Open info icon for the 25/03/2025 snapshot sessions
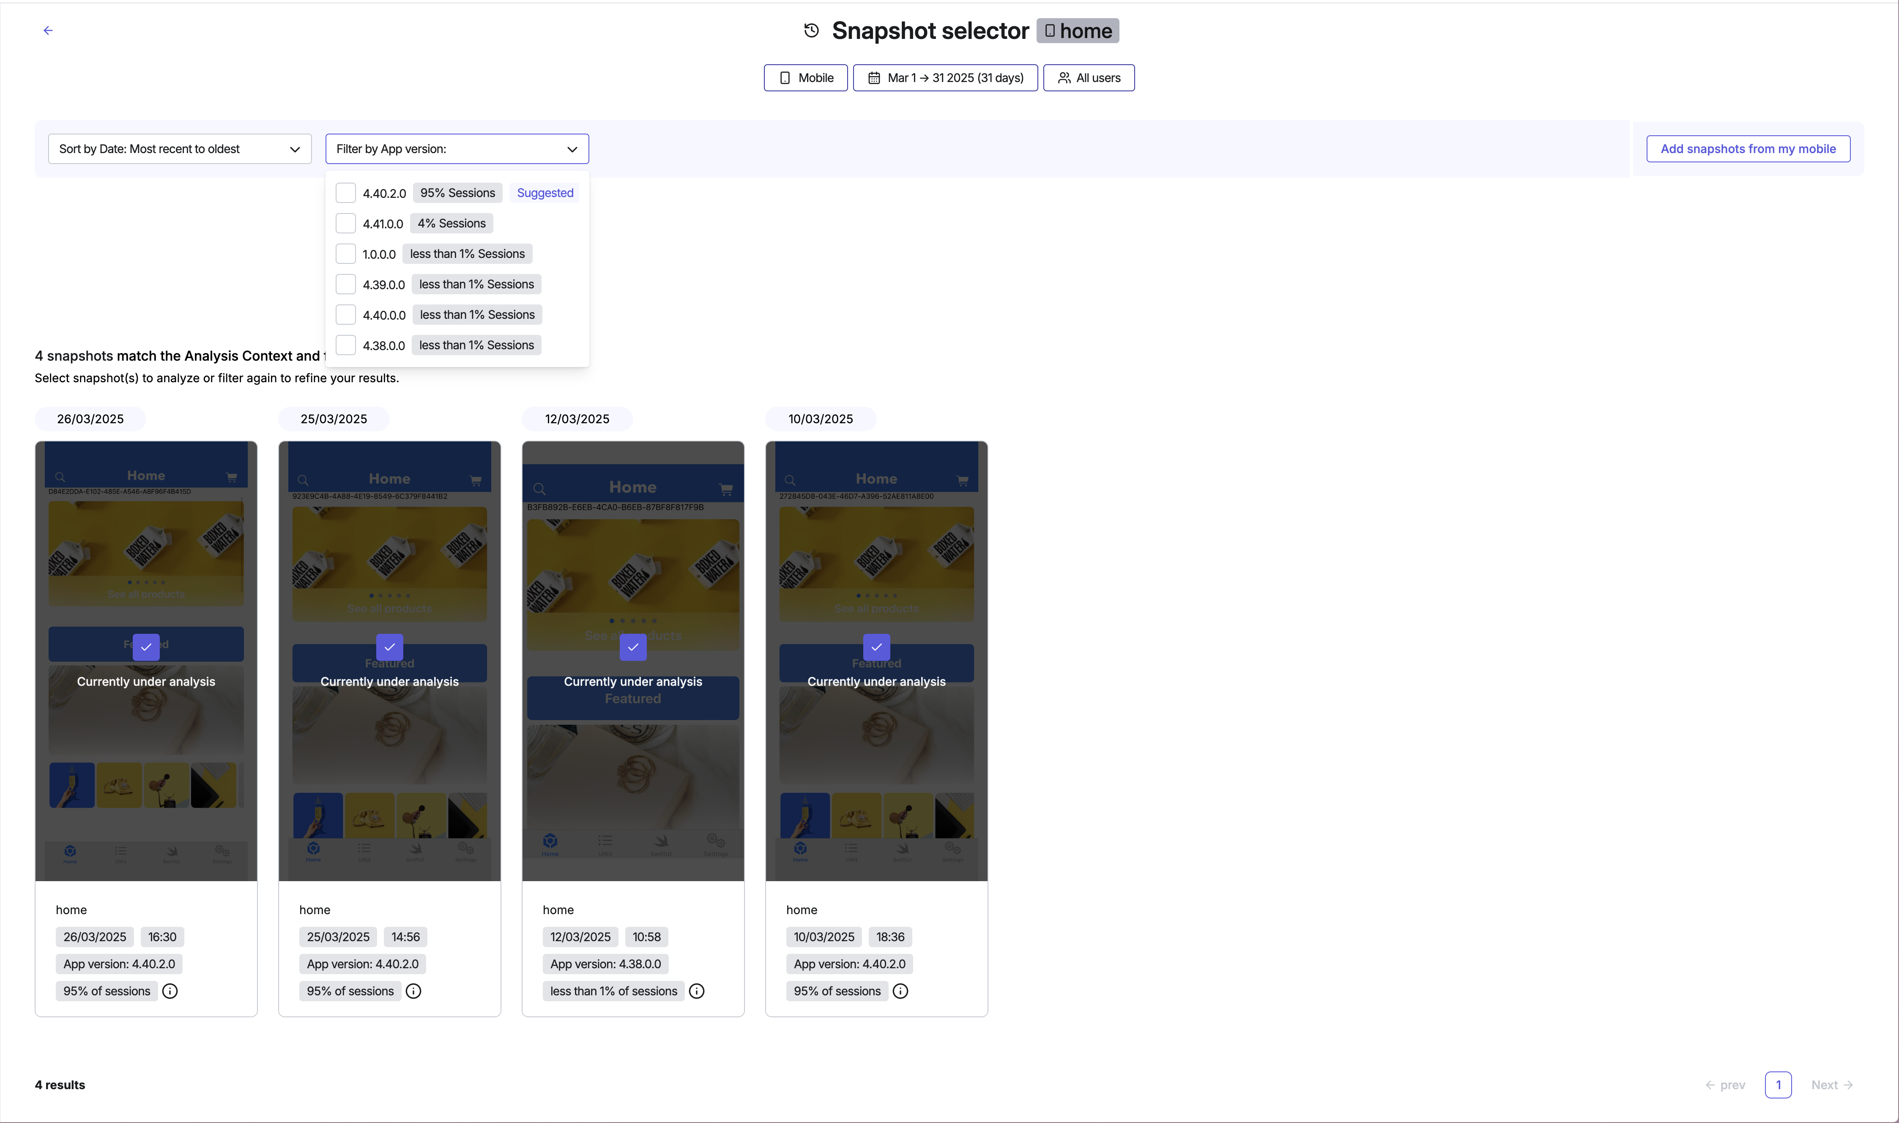This screenshot has width=1899, height=1123. point(414,992)
